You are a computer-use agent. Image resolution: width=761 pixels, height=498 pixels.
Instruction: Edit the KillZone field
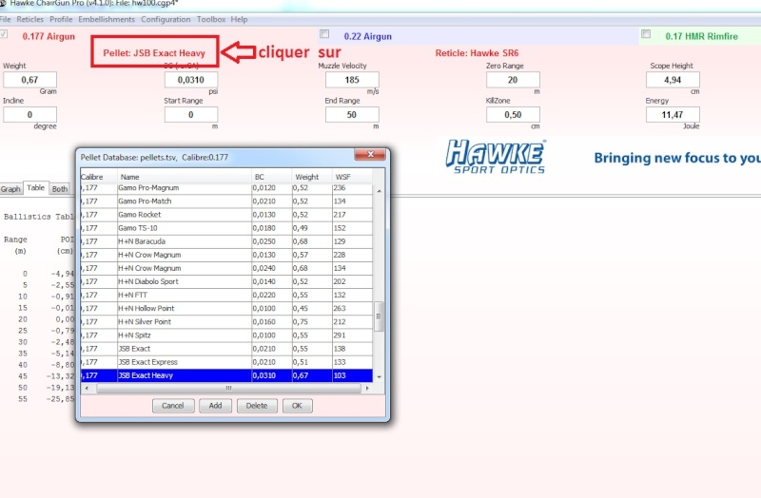(x=513, y=114)
